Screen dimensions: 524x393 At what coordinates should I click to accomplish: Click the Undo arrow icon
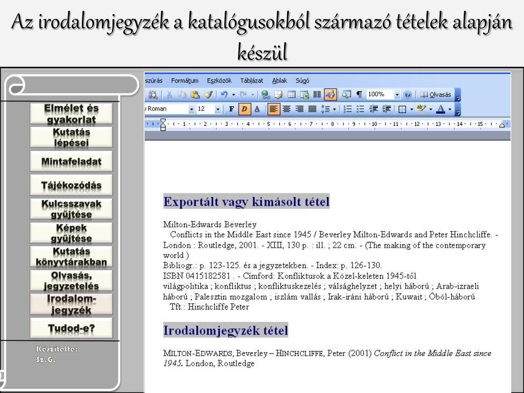224,95
